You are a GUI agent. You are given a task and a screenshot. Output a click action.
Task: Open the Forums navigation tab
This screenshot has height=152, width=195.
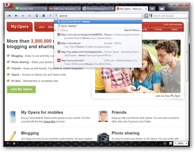tap(158, 29)
